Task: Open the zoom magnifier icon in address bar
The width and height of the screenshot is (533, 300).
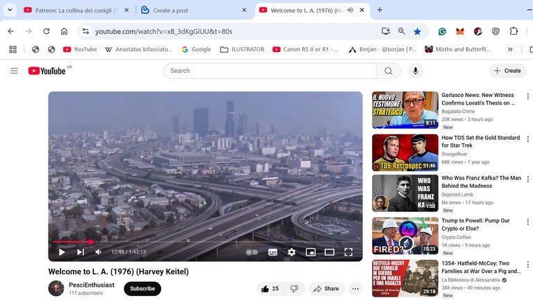Action: pos(401,31)
